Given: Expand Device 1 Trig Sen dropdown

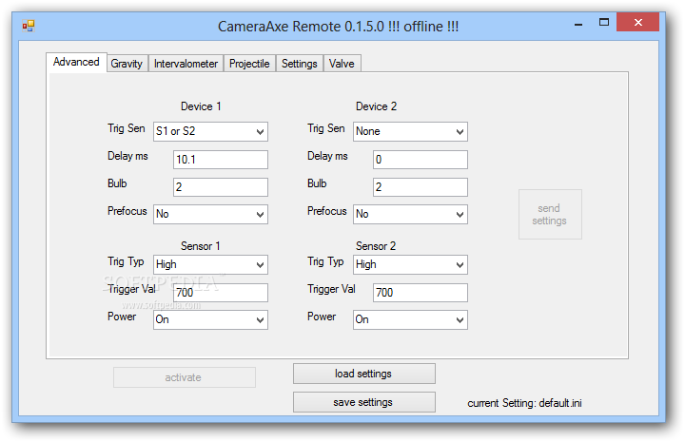Looking at the screenshot, I should coord(210,131).
